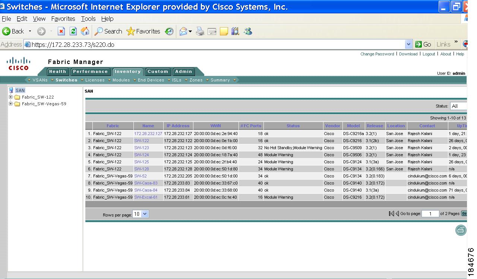Open the SW-Casa-83 switch link

click(x=146, y=183)
